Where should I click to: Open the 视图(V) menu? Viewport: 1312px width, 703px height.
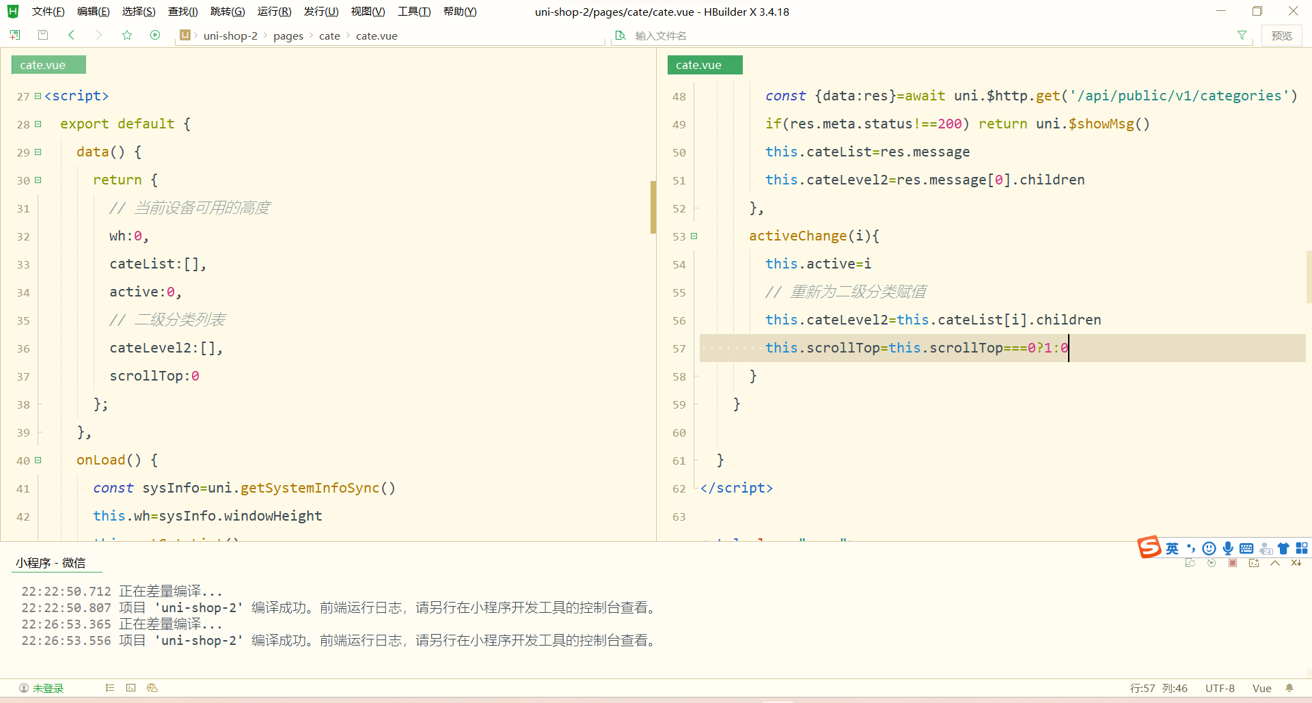(368, 12)
